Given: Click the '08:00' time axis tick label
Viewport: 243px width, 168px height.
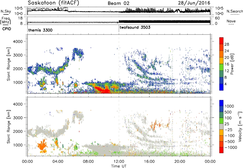Looking at the screenshot, I should (x=88, y=162).
